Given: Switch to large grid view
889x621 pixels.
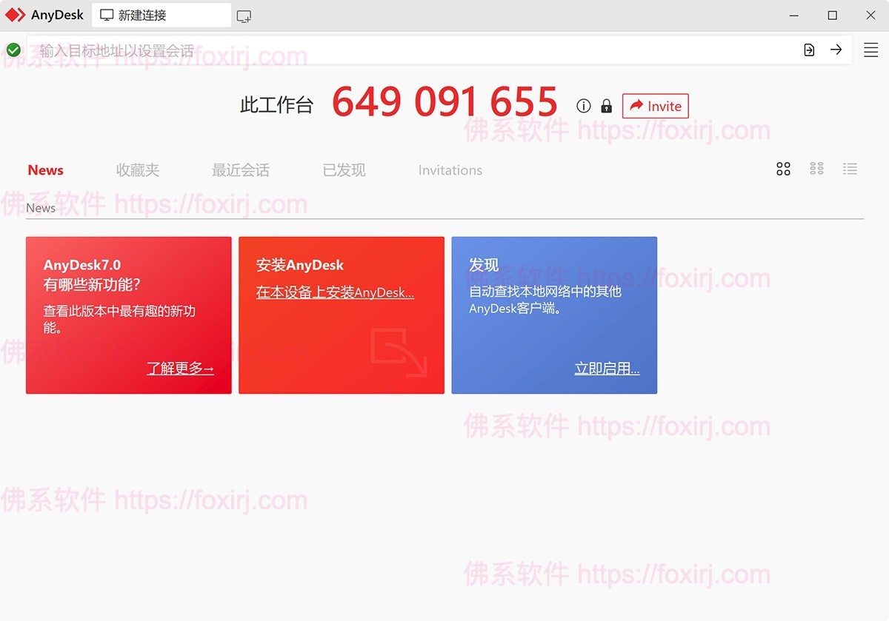Looking at the screenshot, I should (783, 169).
